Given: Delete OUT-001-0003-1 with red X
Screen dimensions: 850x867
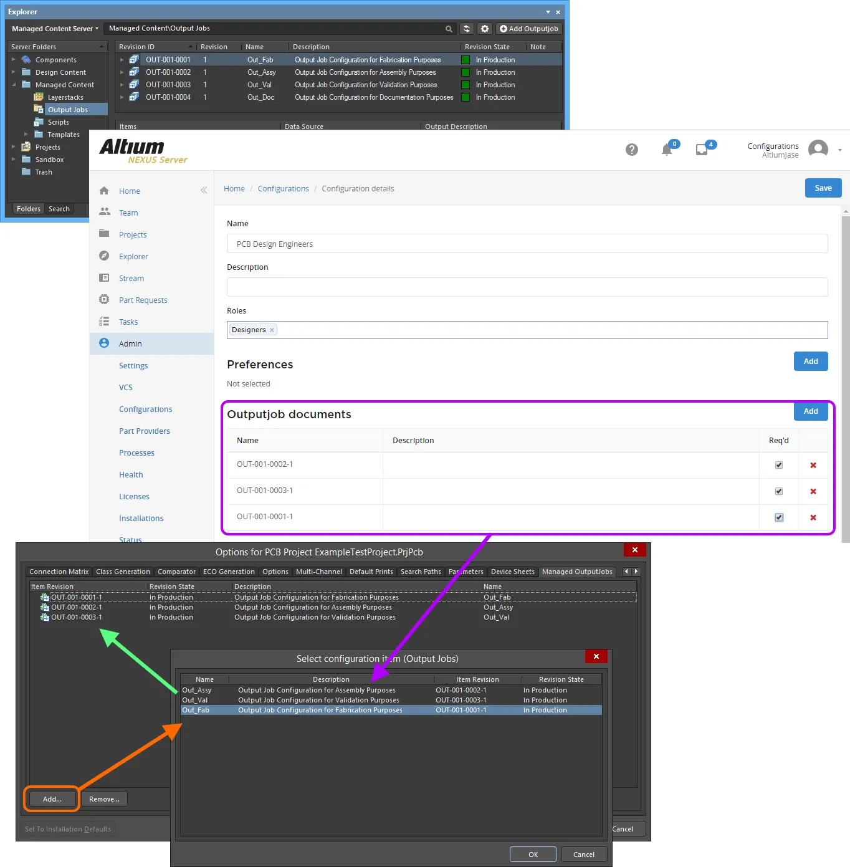Looking at the screenshot, I should (x=813, y=491).
